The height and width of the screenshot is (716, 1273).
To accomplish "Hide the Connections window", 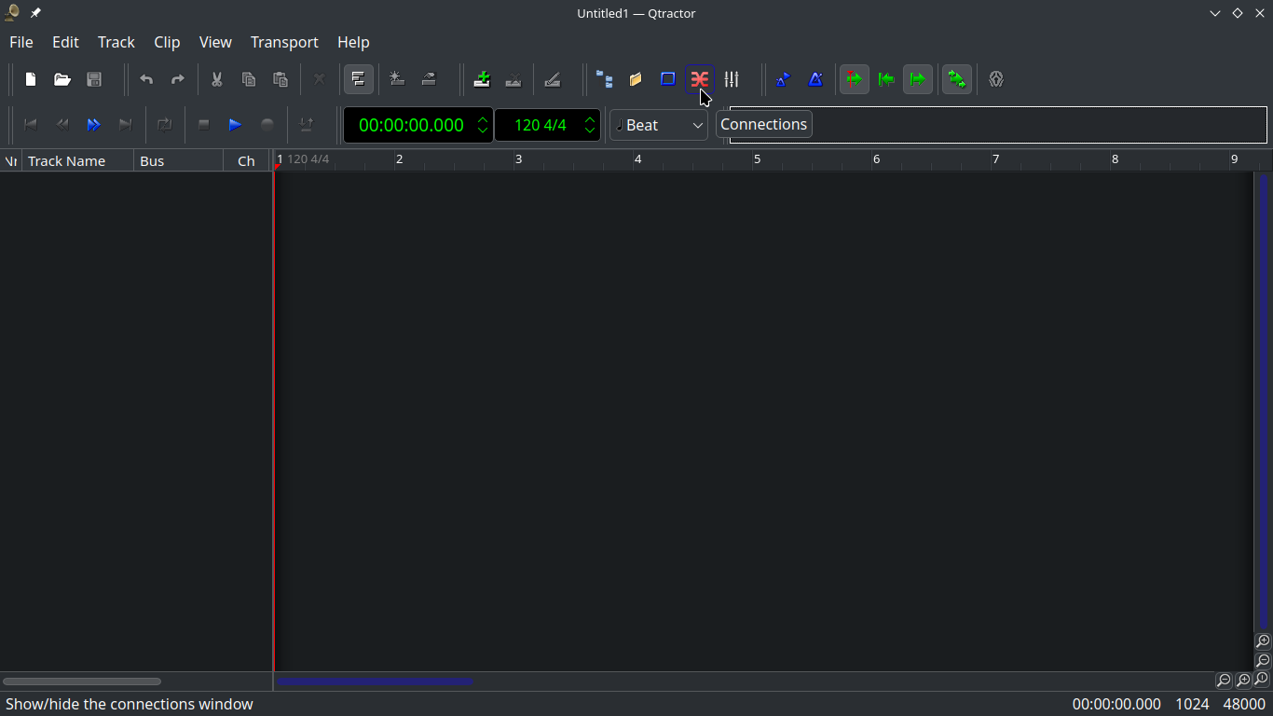I will 700,79.
